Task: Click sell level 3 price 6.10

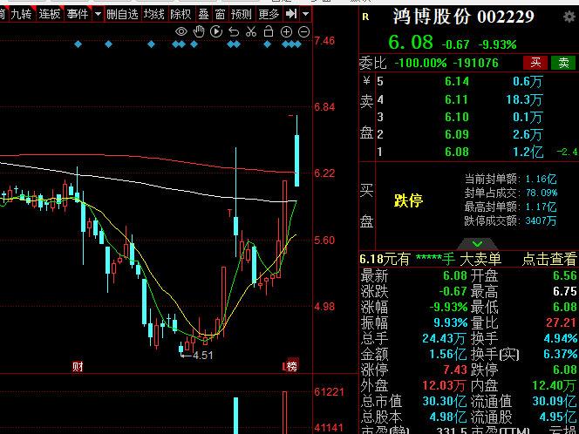Action: [x=456, y=117]
